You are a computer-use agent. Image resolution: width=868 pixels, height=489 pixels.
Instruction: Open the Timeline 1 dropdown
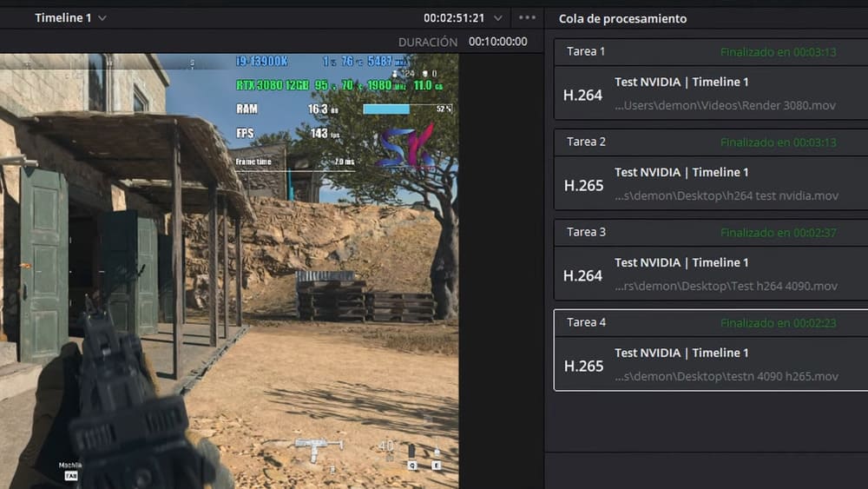point(70,17)
